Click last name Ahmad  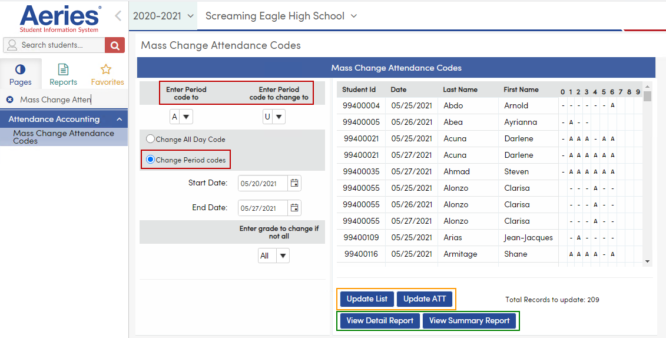[x=456, y=171]
